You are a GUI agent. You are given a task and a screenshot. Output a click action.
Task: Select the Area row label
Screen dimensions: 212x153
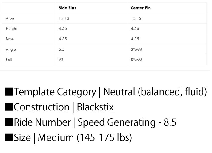tap(10, 18)
